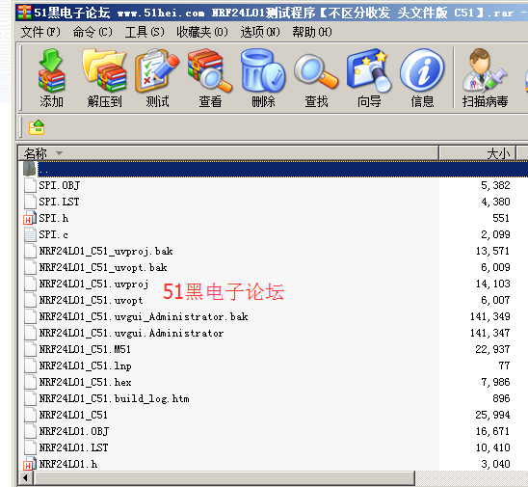528x487 pixels.
Task: Select file SPI.c
Action: pyautogui.click(x=53, y=234)
